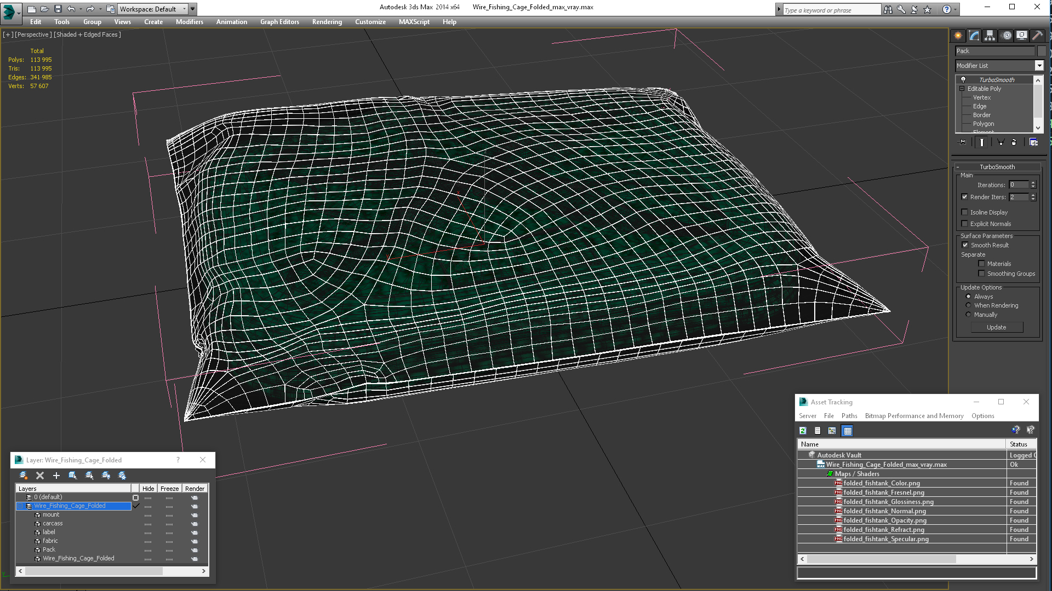Click Highlight Selected Objects' Layers icon

89,476
